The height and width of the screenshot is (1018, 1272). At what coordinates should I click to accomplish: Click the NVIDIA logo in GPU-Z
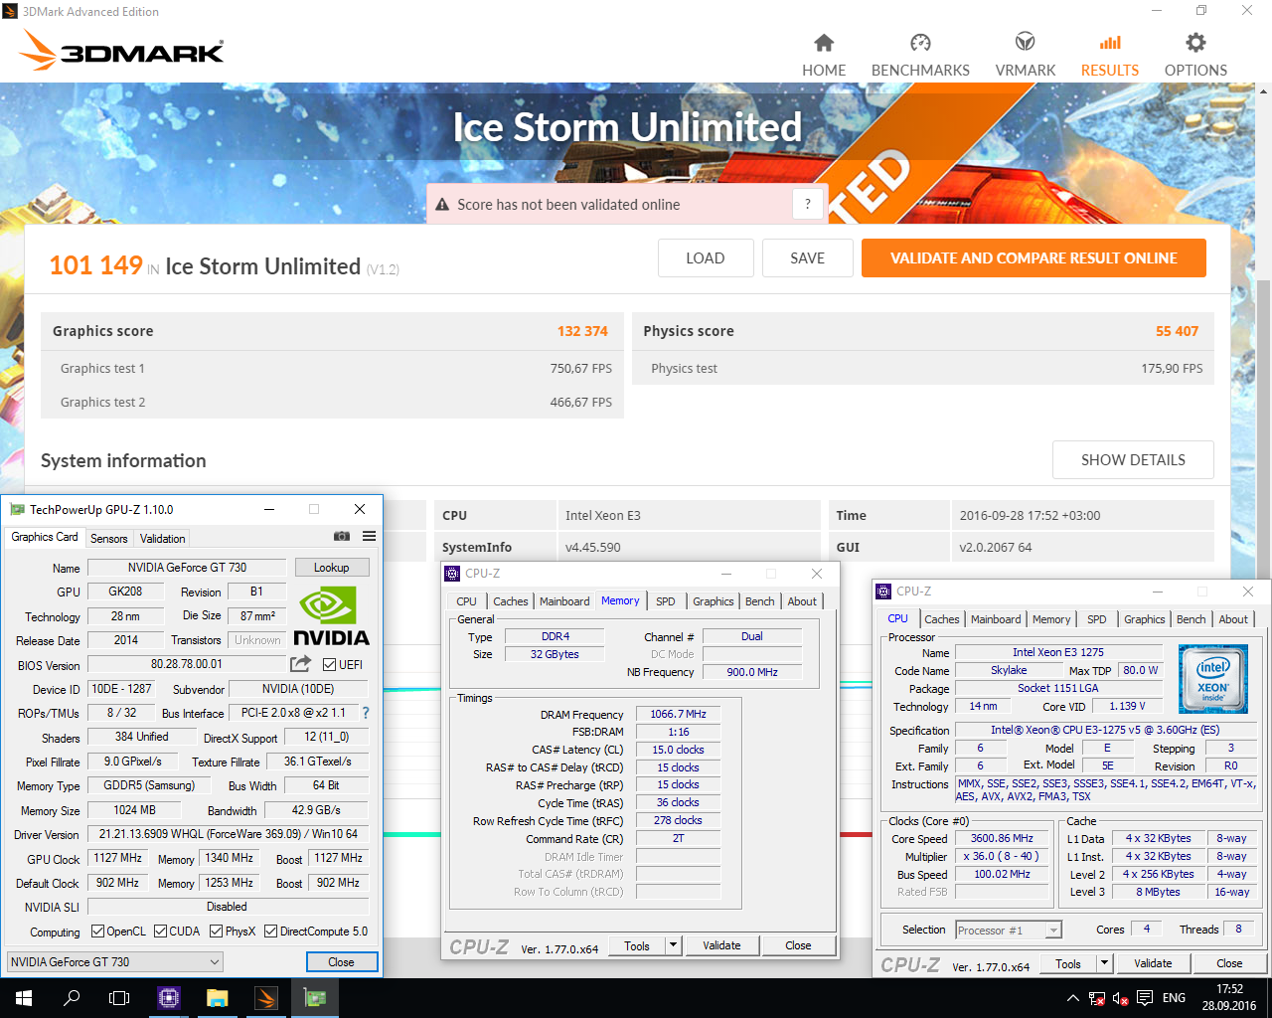pyautogui.click(x=331, y=616)
